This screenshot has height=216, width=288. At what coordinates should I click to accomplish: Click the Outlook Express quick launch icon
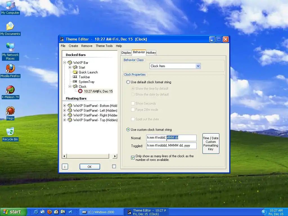click(43, 212)
